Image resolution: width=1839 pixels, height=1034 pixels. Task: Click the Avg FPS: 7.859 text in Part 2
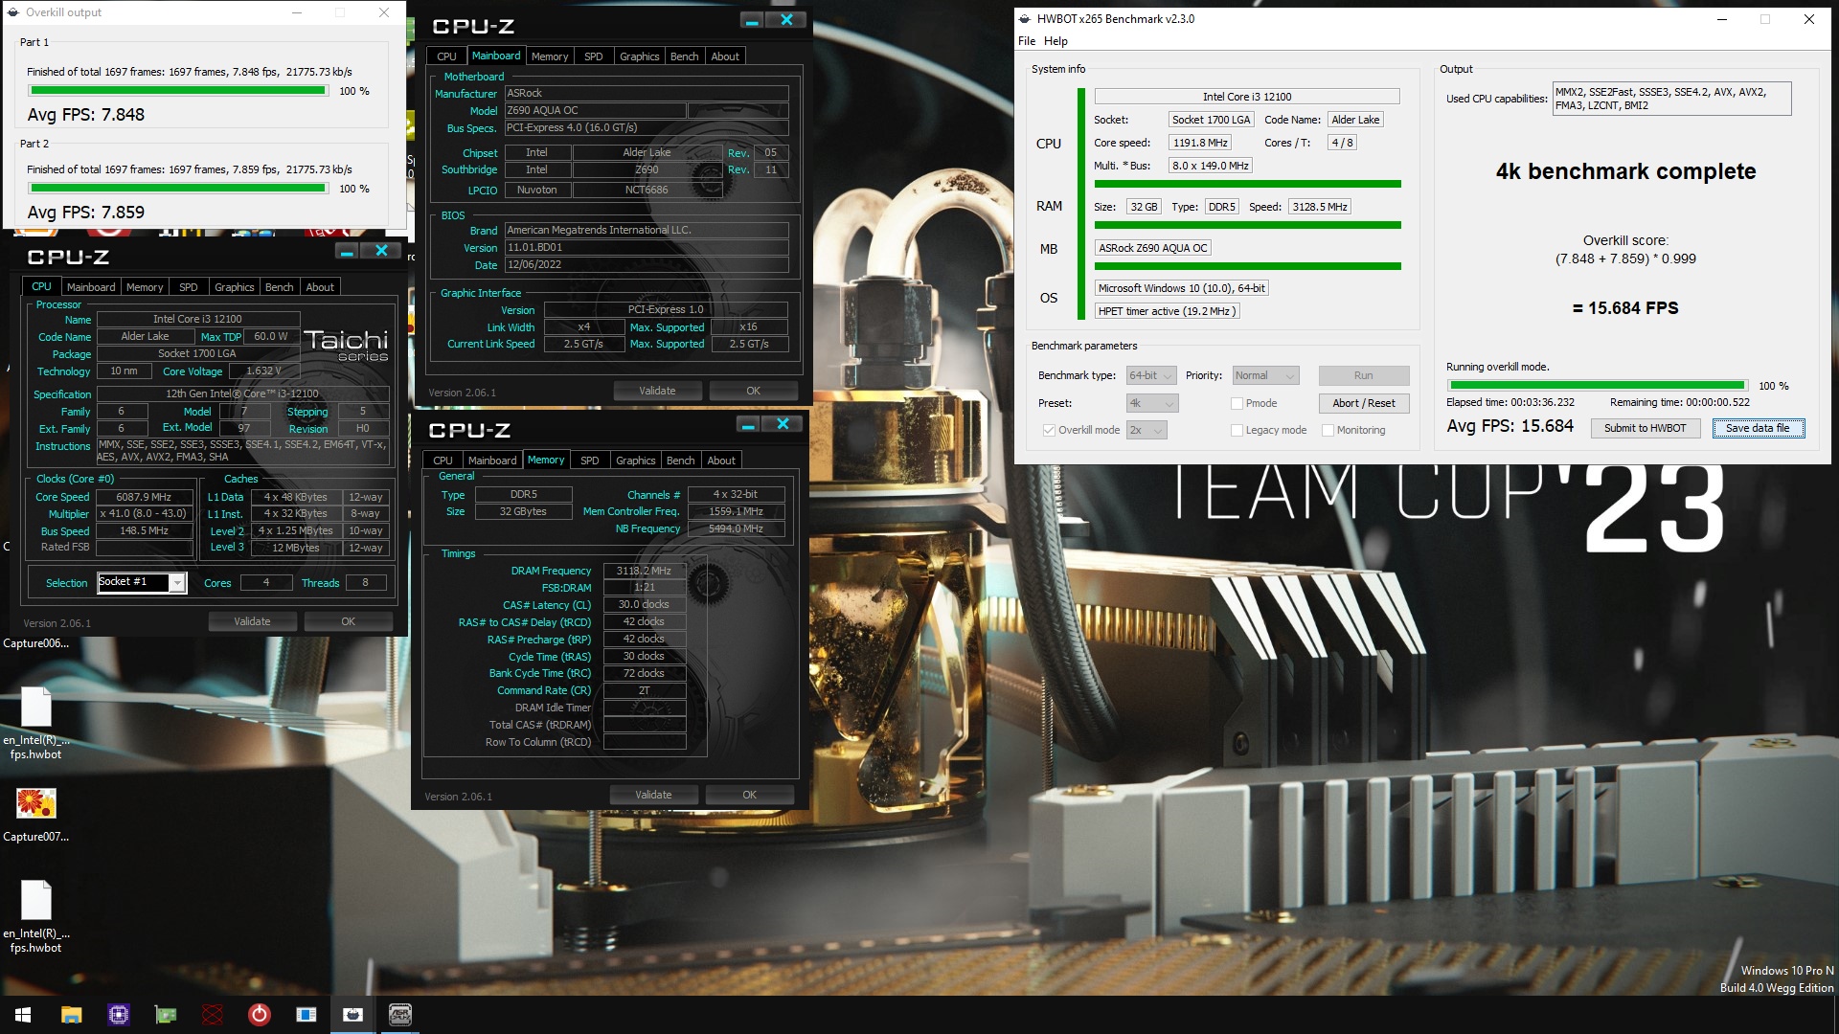86,213
